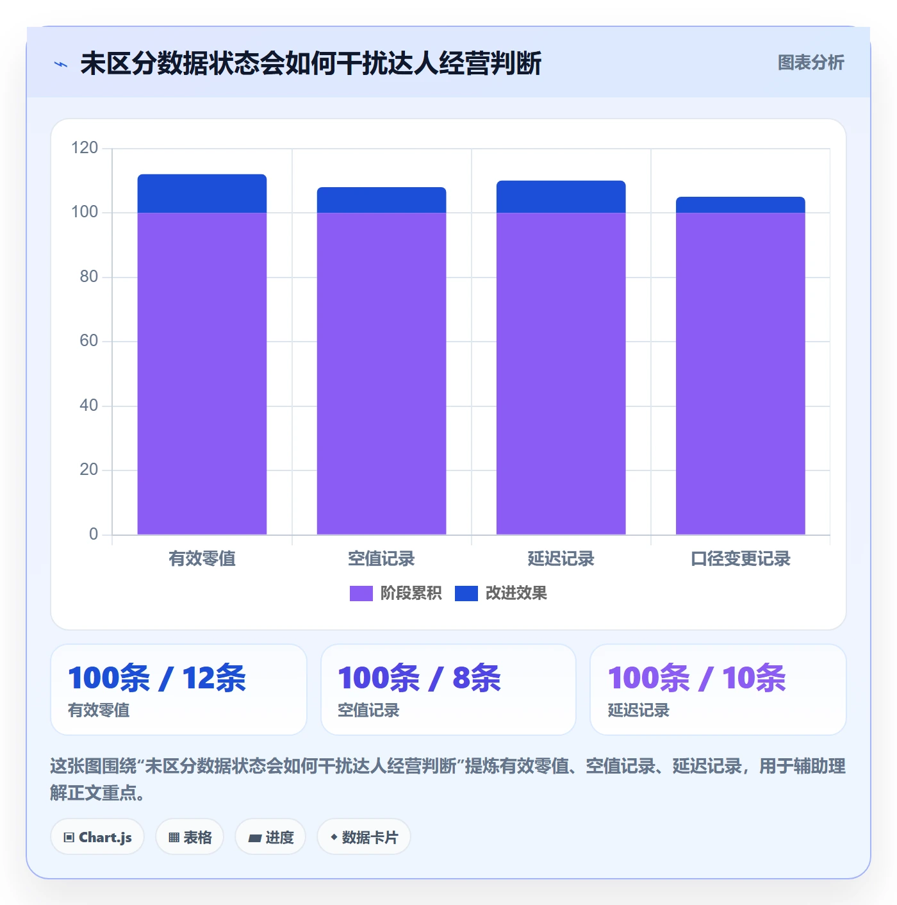Screen dimensions: 897x905
Task: Click the 进度 chip bar icon
Action: click(x=254, y=838)
